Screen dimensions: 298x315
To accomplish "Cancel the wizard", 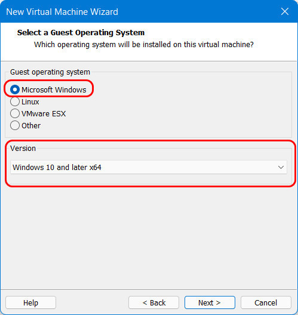I will [x=266, y=302].
